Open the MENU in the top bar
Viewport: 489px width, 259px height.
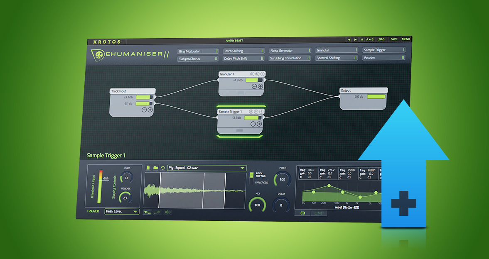click(405, 39)
